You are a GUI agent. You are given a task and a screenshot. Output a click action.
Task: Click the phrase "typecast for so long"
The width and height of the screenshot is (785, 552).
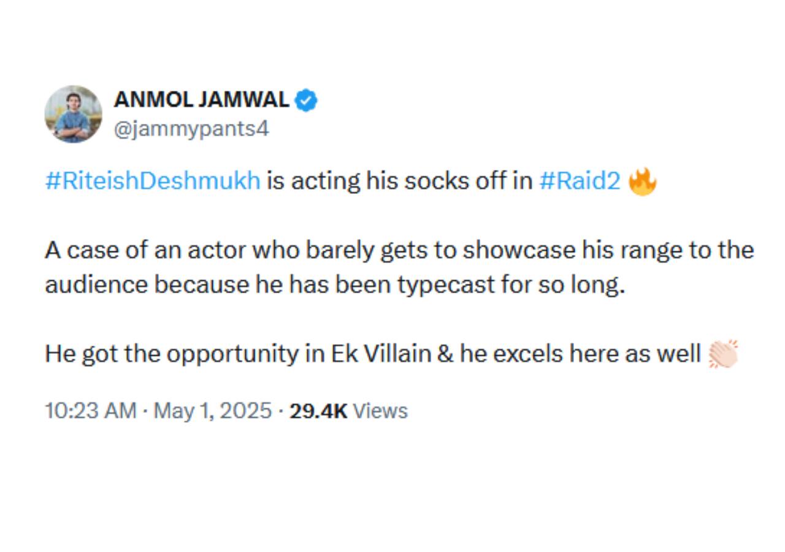(x=510, y=285)
